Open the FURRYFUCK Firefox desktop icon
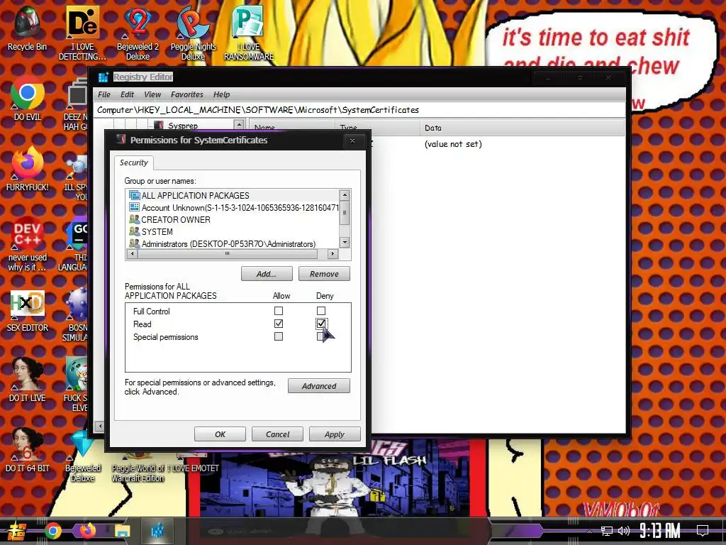Screen dimensions: 726x545 27,169
